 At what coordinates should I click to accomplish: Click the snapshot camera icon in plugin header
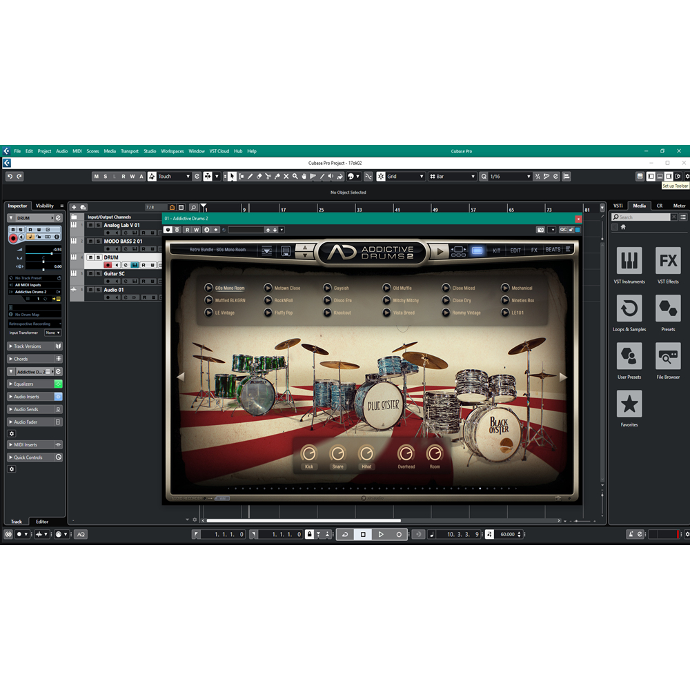[540, 230]
